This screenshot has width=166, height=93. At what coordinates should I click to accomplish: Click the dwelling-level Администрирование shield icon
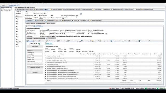pos(91,21)
